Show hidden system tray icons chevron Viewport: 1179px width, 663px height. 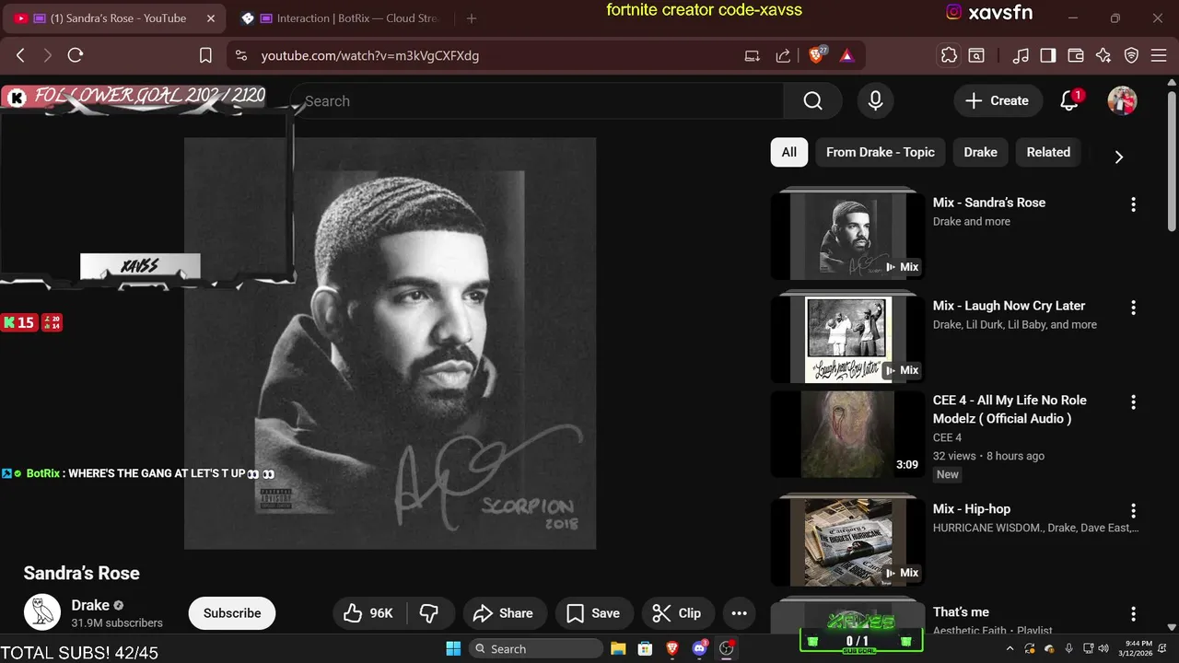(1010, 649)
